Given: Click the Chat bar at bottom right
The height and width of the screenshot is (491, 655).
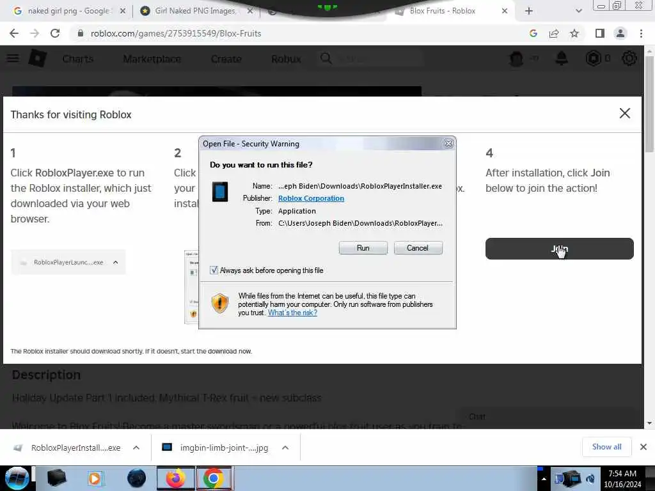Looking at the screenshot, I should [x=549, y=416].
